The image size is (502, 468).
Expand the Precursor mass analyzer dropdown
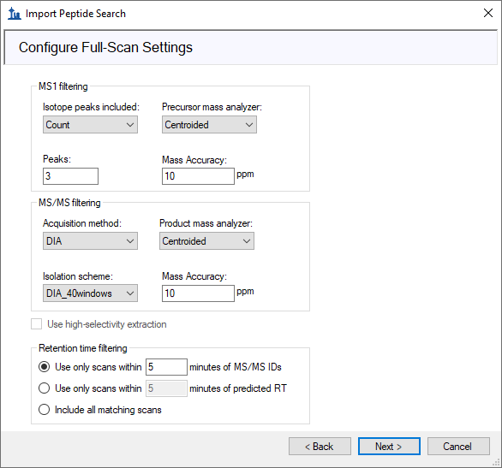click(x=209, y=125)
